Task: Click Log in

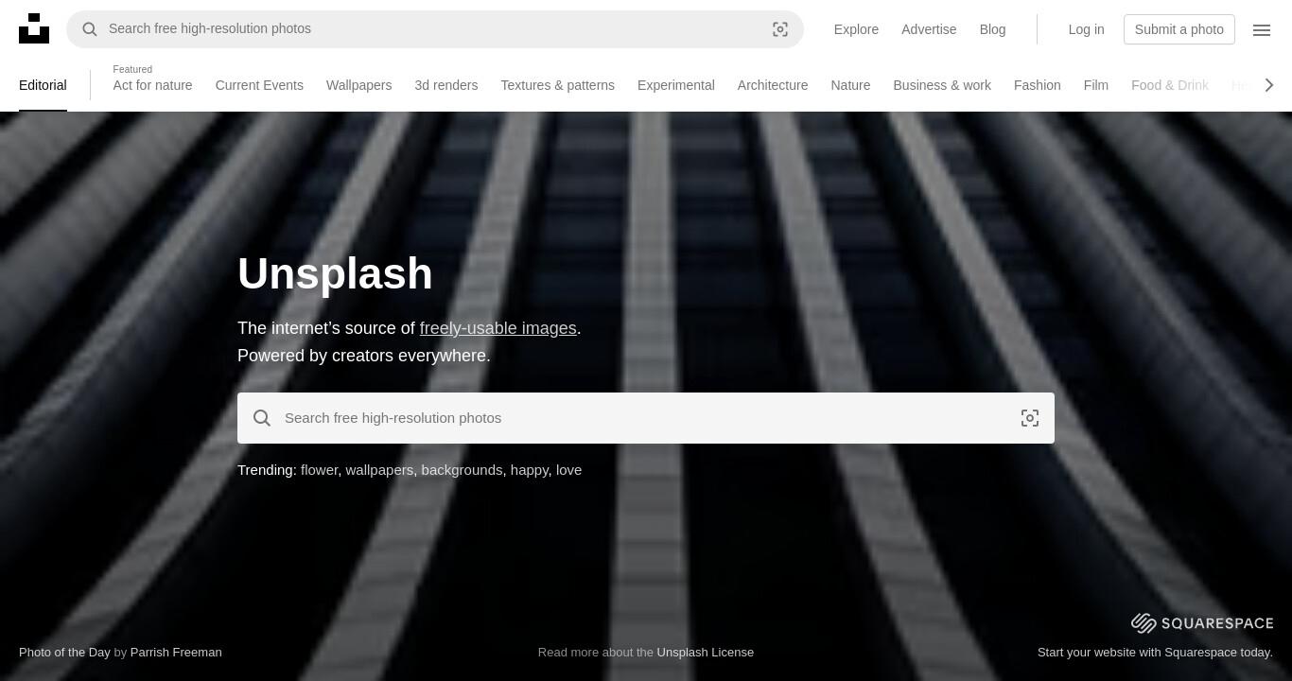Action: pos(1086,29)
